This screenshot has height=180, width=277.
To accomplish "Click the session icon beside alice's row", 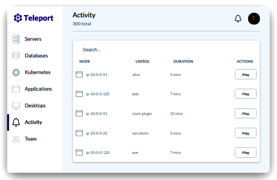I will tap(79, 75).
